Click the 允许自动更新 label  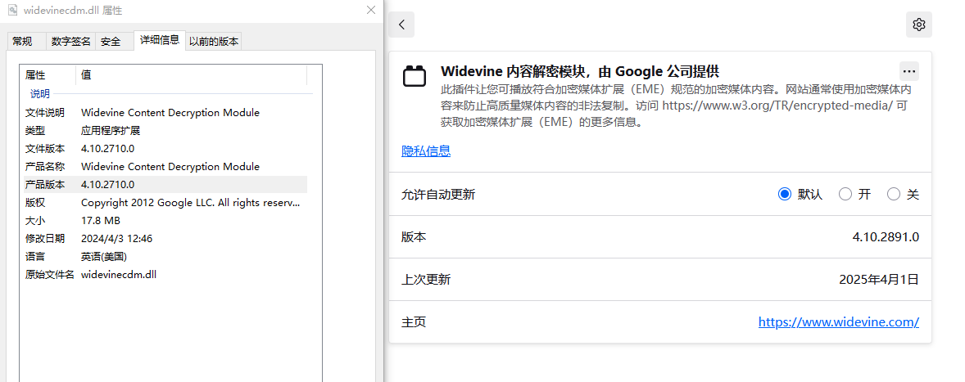(438, 195)
